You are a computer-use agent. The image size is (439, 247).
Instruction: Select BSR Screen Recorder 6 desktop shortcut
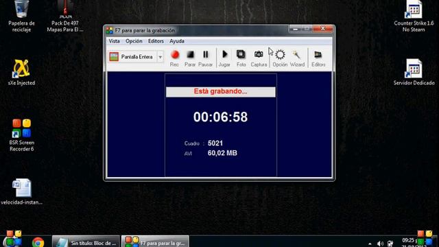click(21, 136)
